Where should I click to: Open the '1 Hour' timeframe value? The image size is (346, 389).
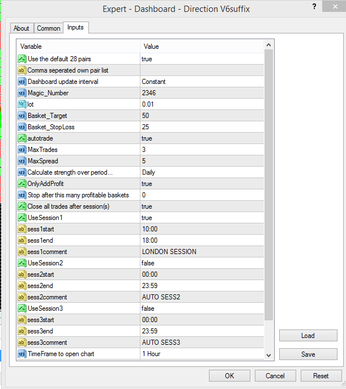pyautogui.click(x=202, y=354)
